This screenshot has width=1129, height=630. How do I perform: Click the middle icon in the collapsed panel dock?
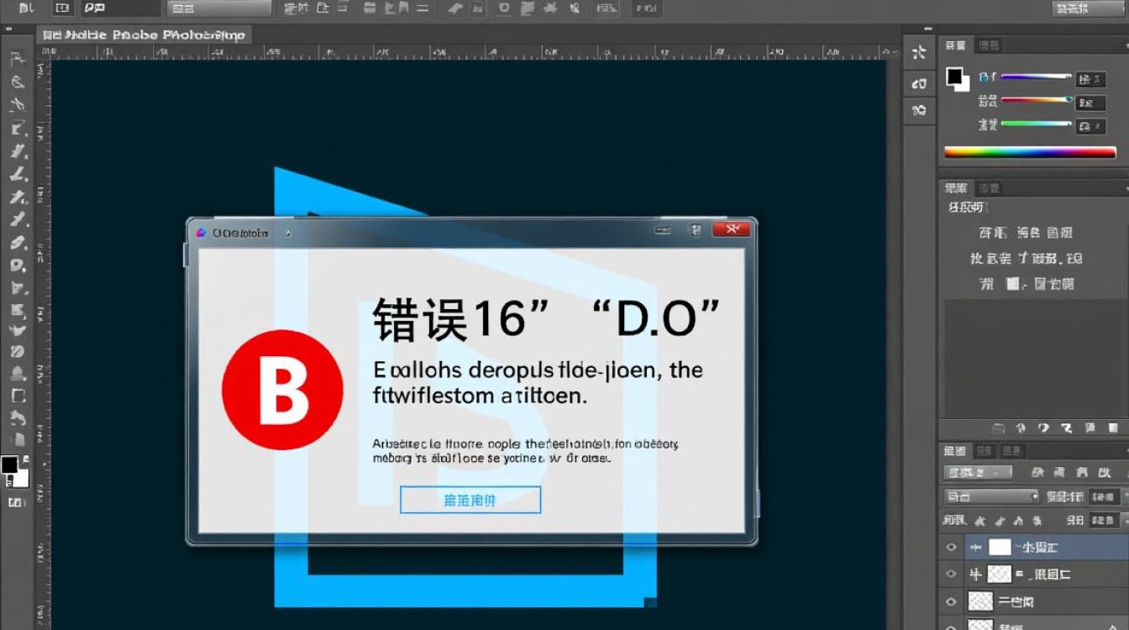tap(919, 83)
